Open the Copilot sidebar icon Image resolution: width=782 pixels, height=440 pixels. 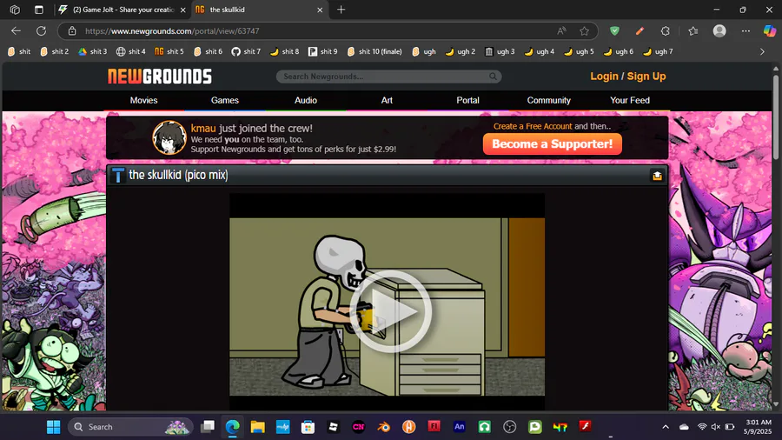click(770, 31)
